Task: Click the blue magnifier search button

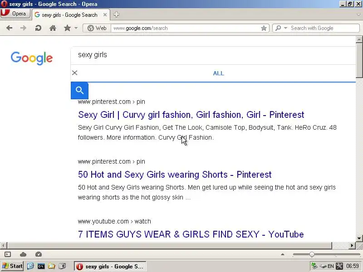Action: click(79, 90)
